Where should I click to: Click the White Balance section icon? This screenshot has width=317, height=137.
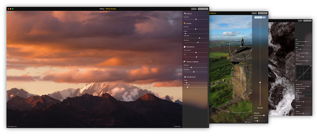tap(185, 47)
